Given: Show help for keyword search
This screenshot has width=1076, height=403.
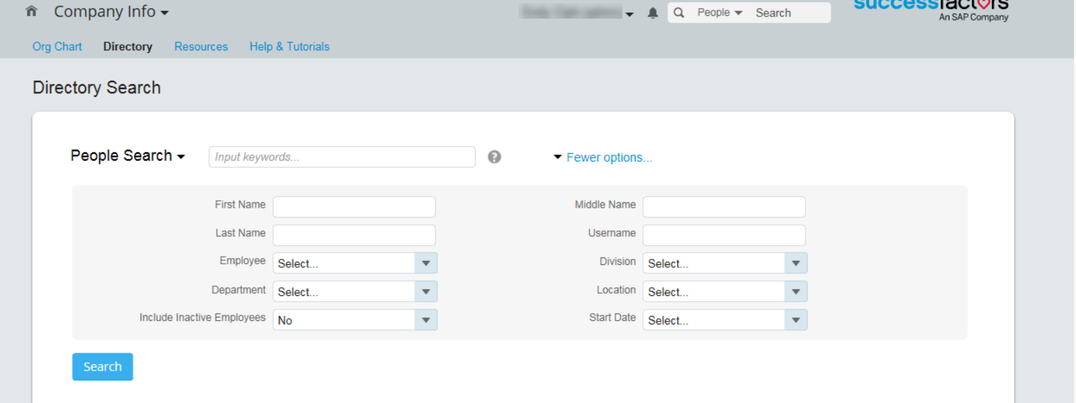Looking at the screenshot, I should tap(494, 157).
